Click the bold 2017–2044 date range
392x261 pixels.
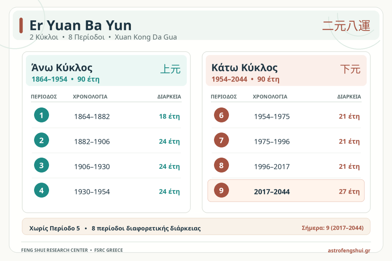(x=272, y=191)
